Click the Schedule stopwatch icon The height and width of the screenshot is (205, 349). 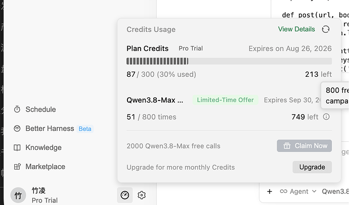tap(17, 109)
